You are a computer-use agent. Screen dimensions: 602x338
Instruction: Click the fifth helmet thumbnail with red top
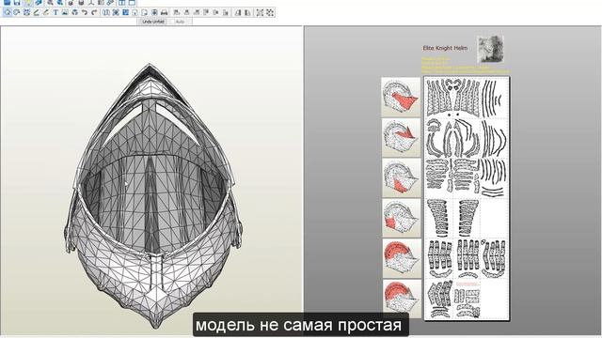[x=401, y=258]
